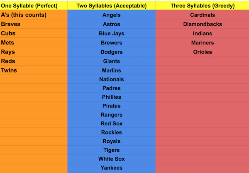This screenshot has height=173, width=249.
Task: Click the White Sox cell
Action: (x=112, y=159)
